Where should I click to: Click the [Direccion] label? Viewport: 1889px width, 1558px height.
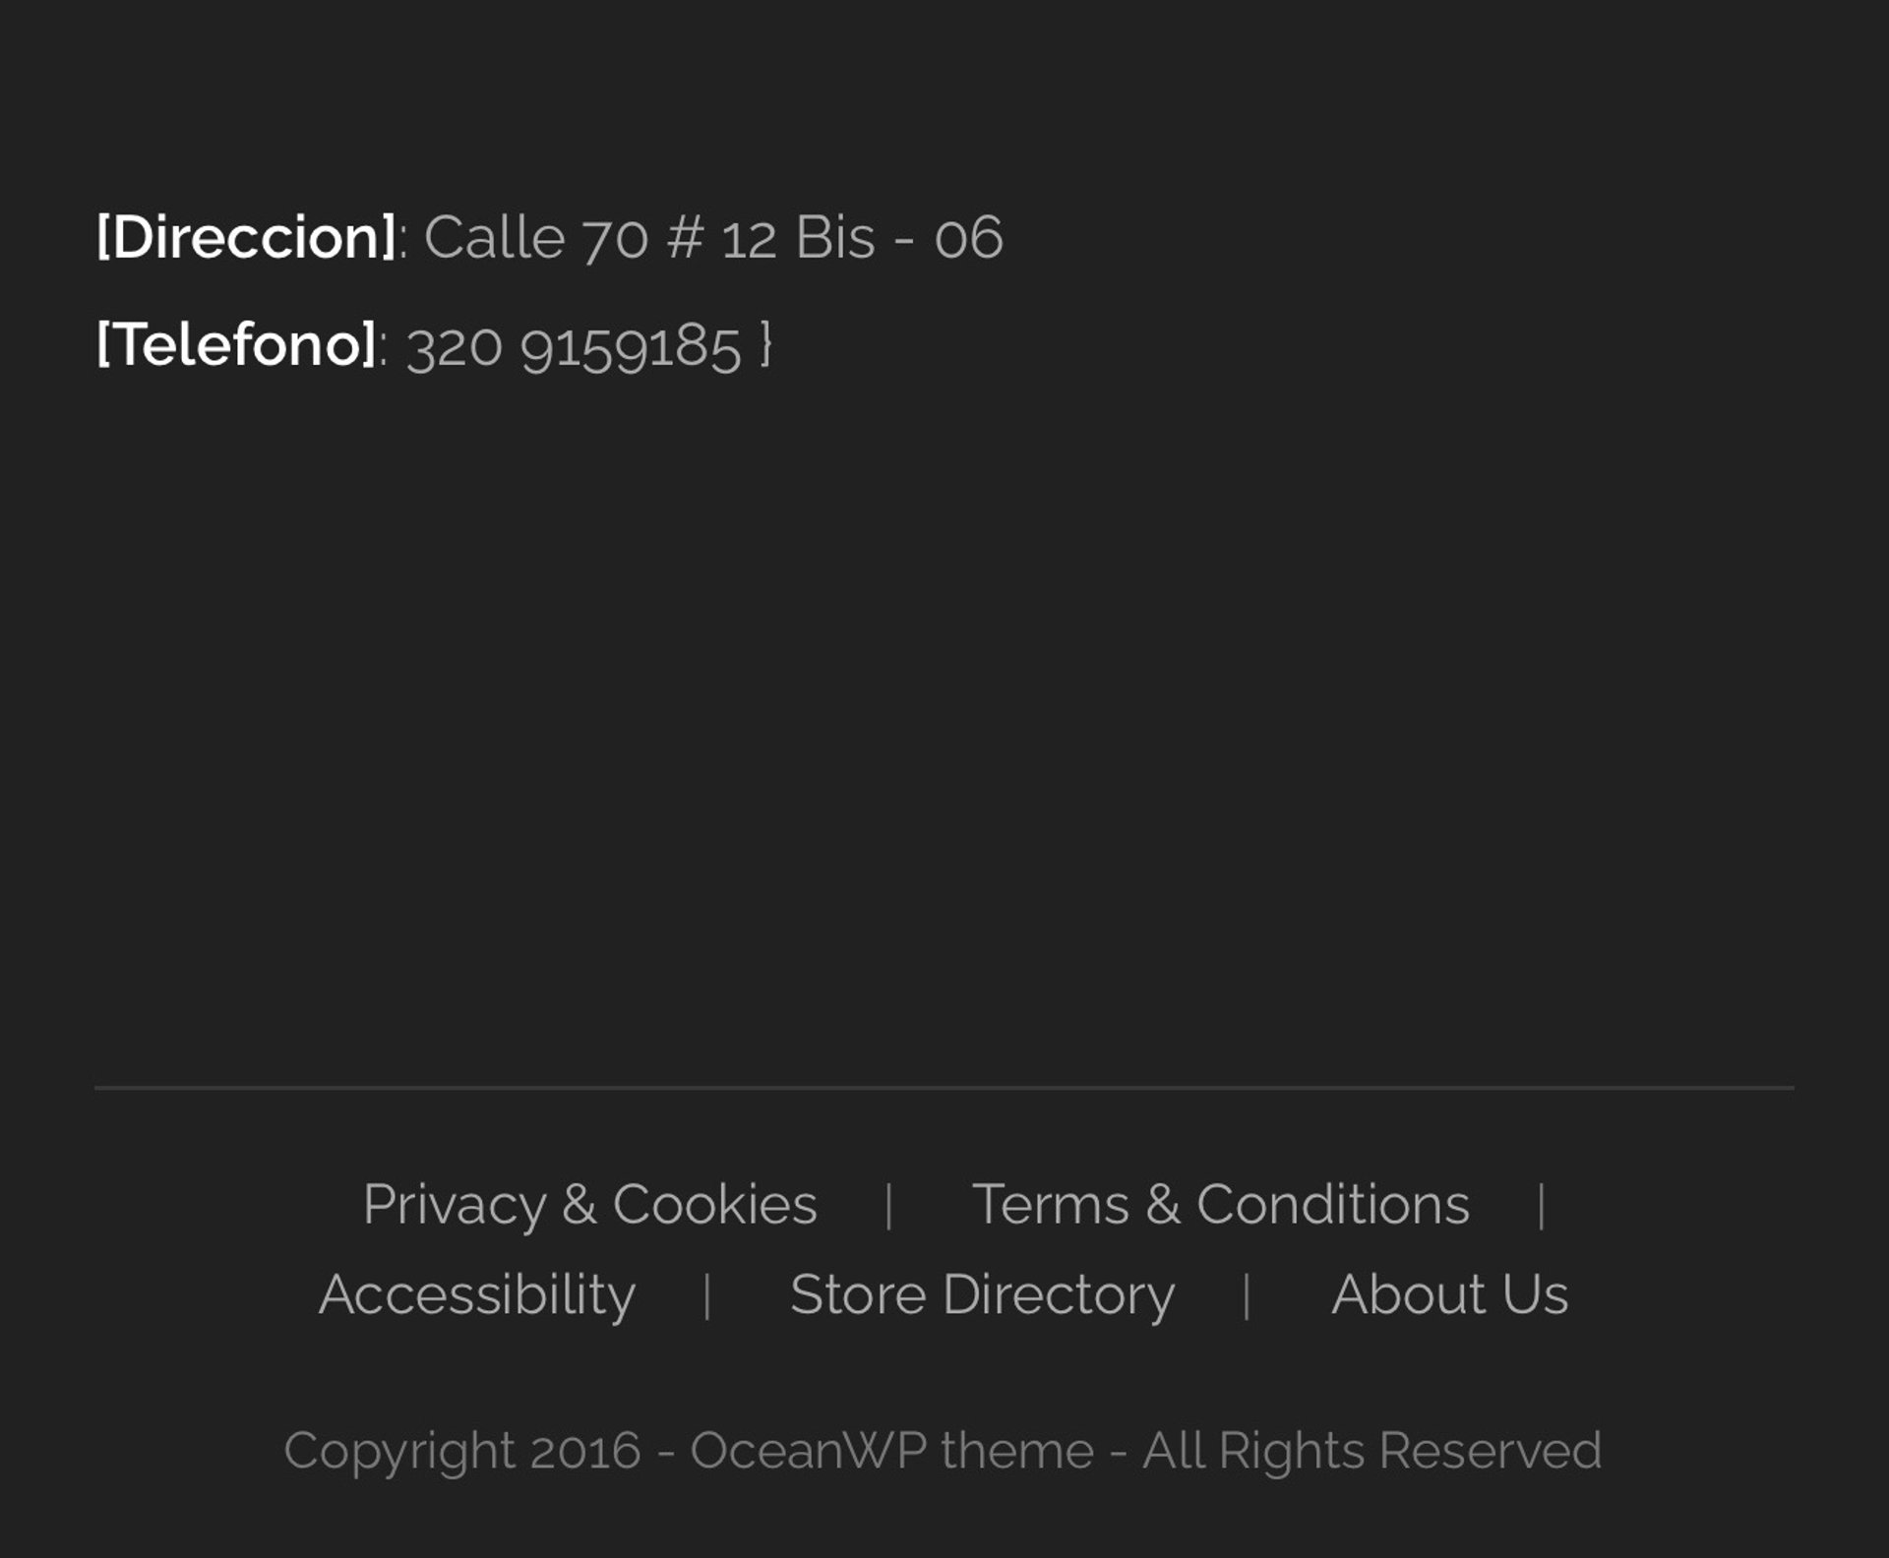coord(246,238)
